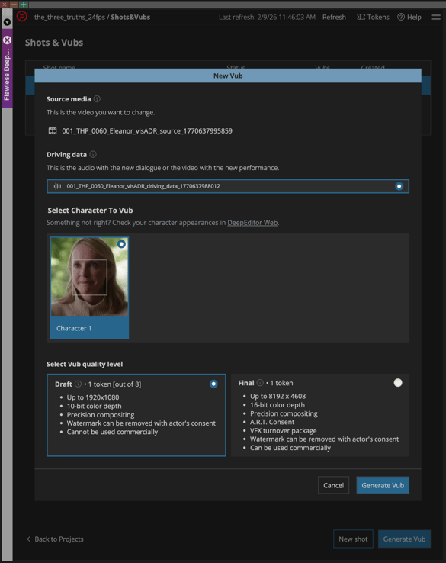Open Help in the header

[409, 17]
